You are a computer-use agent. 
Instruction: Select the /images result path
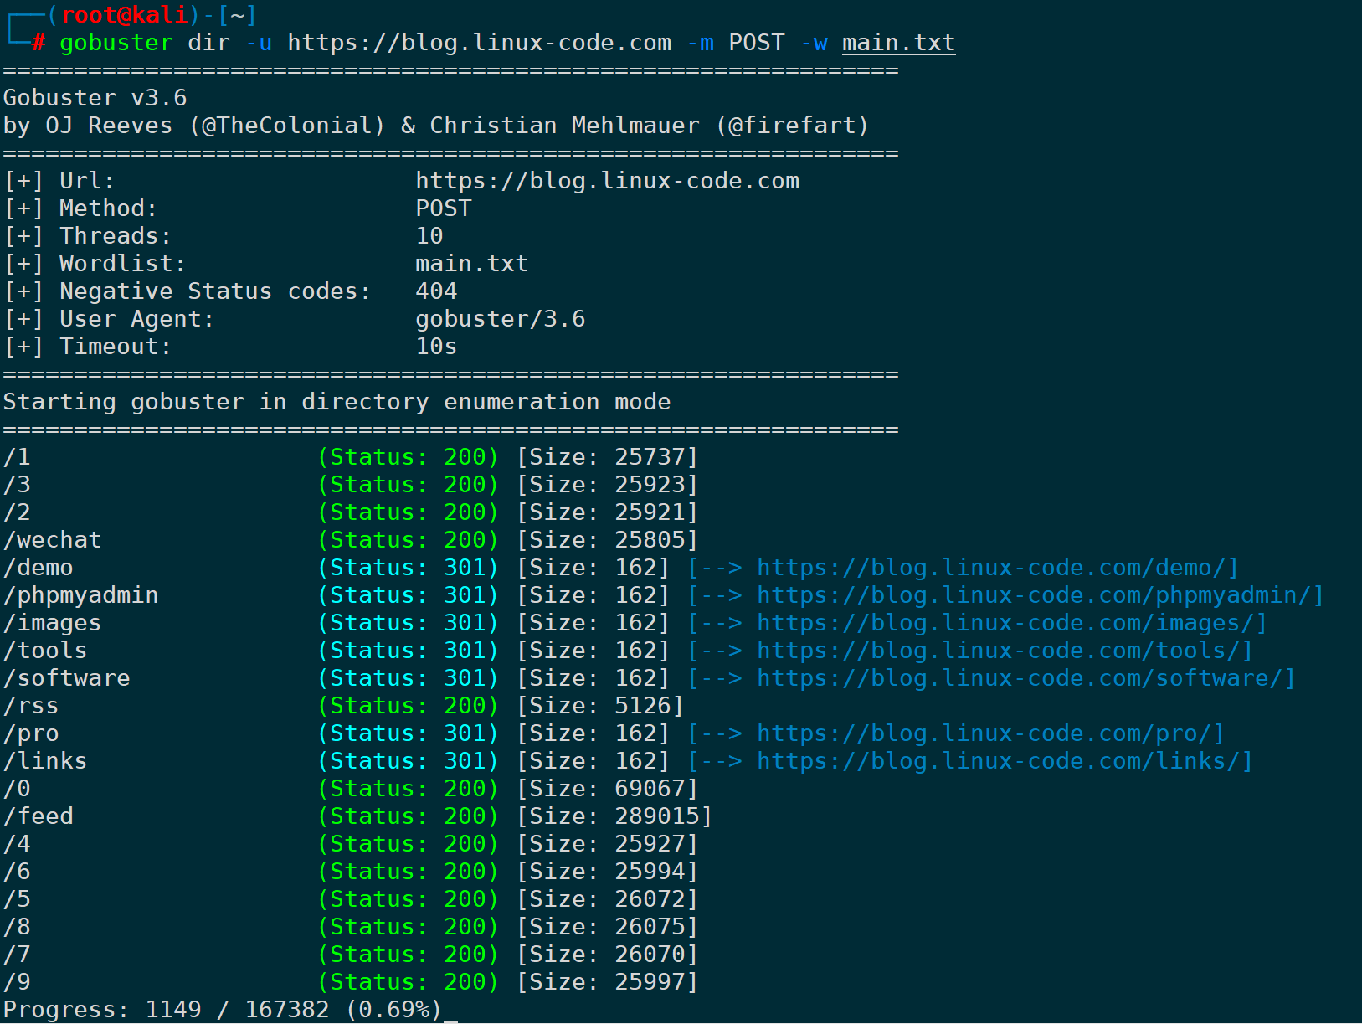coord(52,623)
